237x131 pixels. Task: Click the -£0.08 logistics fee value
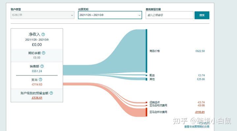pyautogui.click(x=201, y=105)
